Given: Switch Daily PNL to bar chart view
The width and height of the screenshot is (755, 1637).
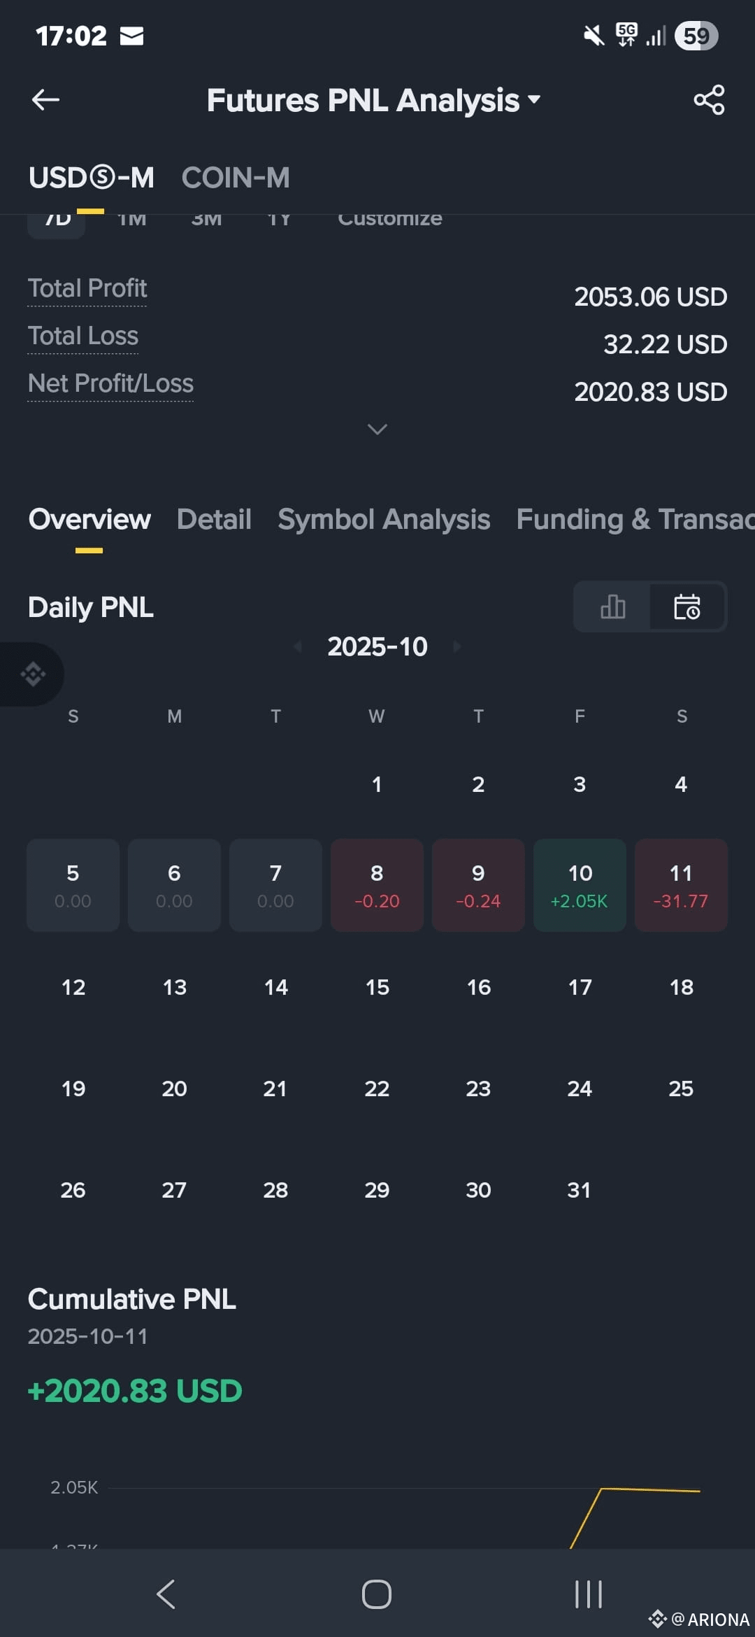Looking at the screenshot, I should point(612,607).
